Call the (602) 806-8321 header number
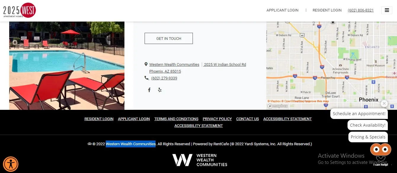Image resolution: width=397 pixels, height=173 pixels. point(361,10)
